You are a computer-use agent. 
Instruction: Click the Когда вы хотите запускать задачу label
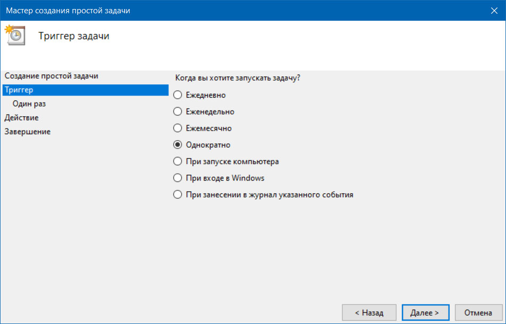click(x=238, y=78)
